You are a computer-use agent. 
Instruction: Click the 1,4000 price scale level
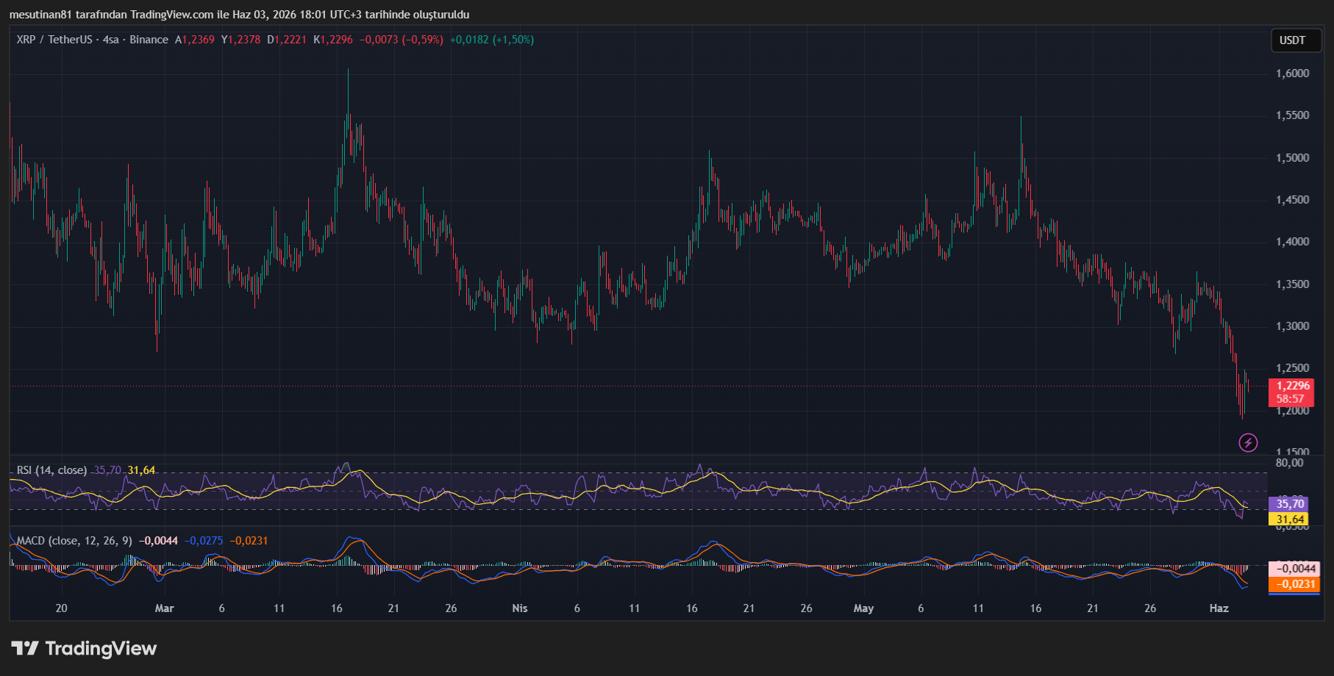coord(1293,242)
